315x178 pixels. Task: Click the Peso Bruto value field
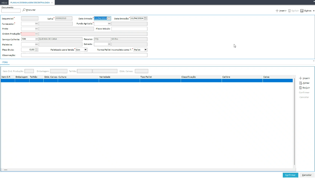(x=28, y=50)
